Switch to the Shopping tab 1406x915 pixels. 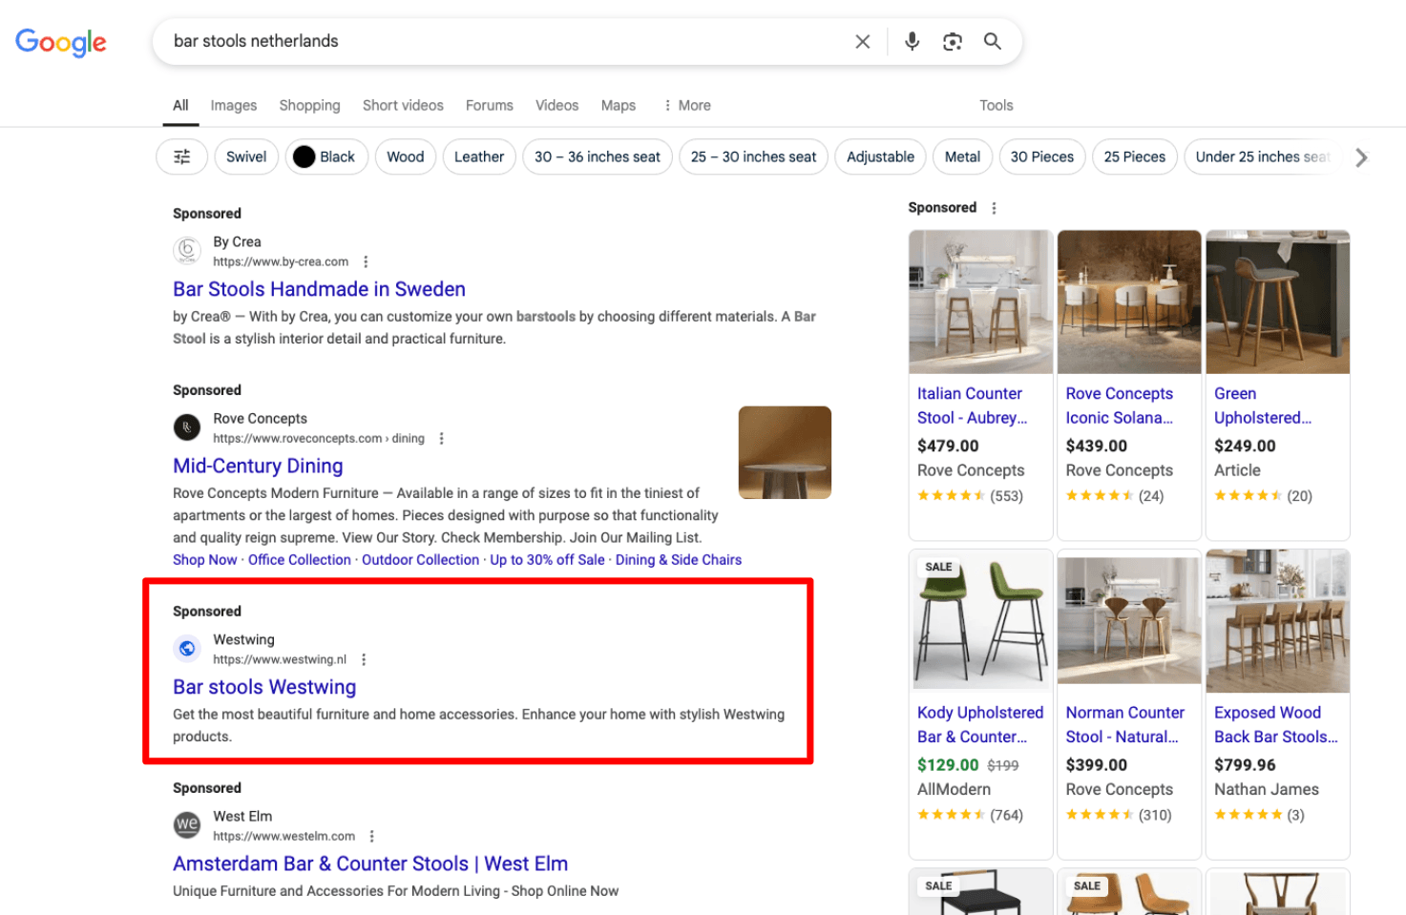tap(309, 105)
